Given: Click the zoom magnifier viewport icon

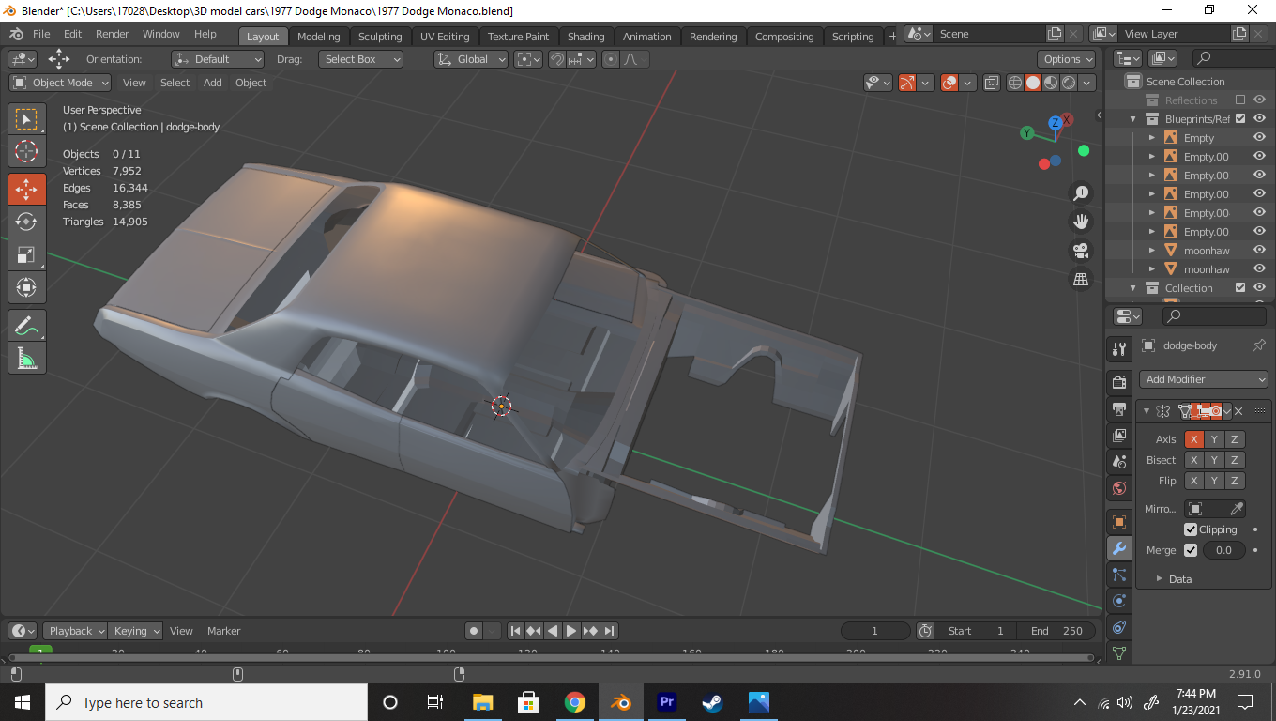Looking at the screenshot, I should 1081,192.
